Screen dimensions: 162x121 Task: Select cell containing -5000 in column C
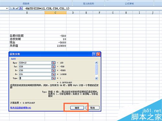[55, 42]
